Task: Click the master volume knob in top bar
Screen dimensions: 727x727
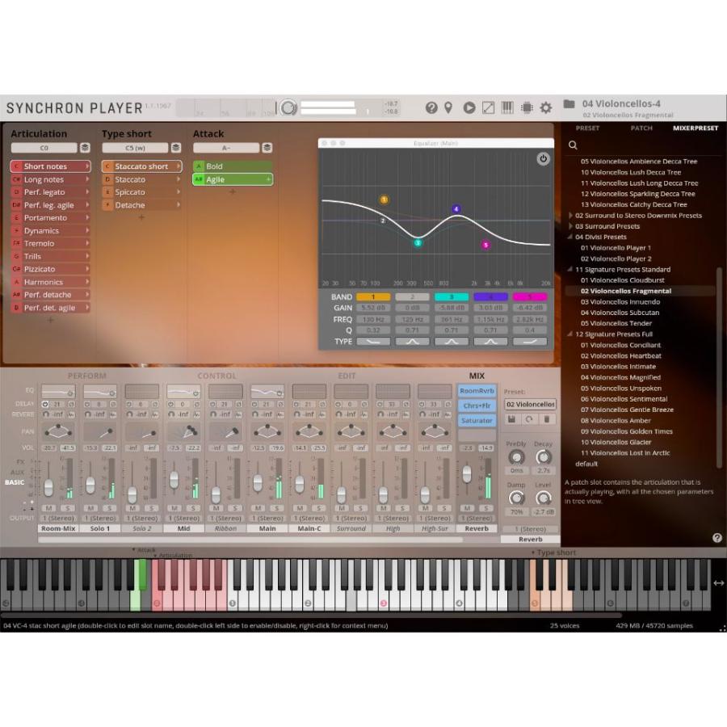Action: coord(288,107)
